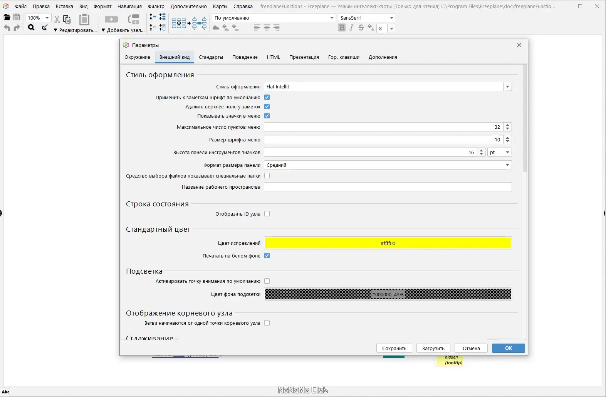The image size is (606, 397).
Task: Expand the 'Добавить узел...' toolbar dropdown
Action: click(x=123, y=30)
